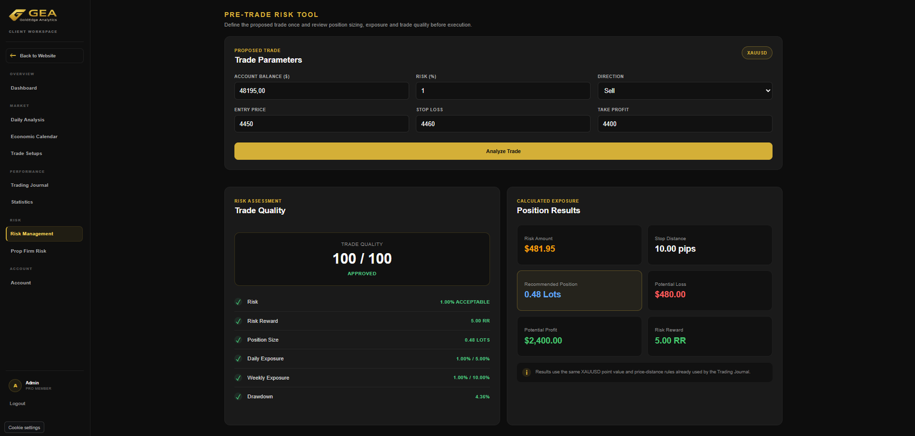This screenshot has width=915, height=436.
Task: Click the checkmark icon beside Risk
Action: point(238,302)
